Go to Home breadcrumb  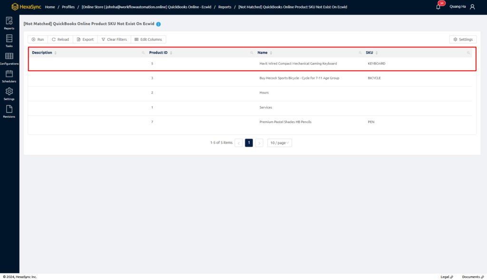click(x=49, y=7)
